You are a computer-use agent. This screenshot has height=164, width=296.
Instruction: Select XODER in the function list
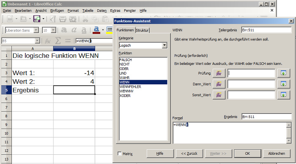143,96
